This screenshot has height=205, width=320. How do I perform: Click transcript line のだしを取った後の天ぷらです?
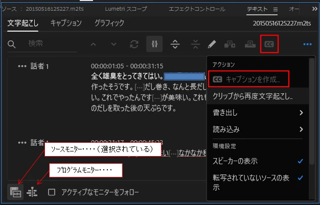[x=133, y=108]
